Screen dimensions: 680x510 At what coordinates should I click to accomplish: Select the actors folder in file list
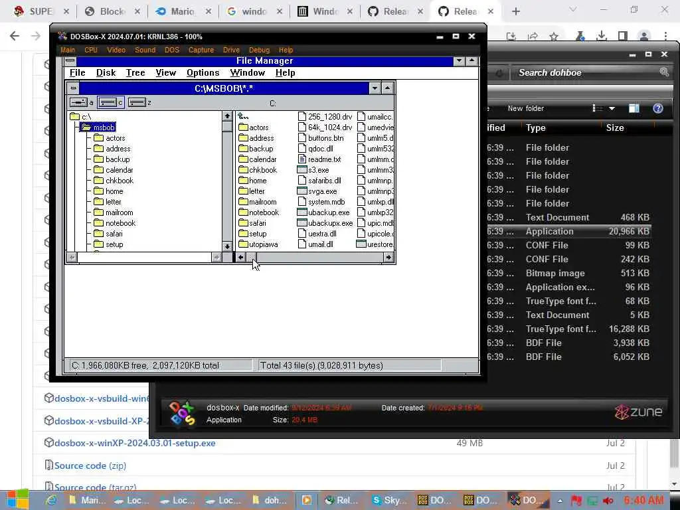(254, 127)
